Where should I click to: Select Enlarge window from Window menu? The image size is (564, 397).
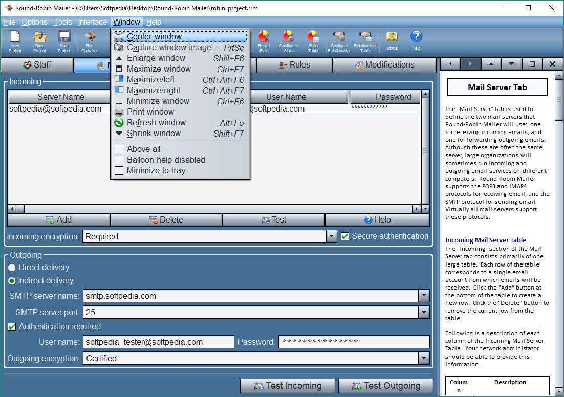(x=180, y=58)
